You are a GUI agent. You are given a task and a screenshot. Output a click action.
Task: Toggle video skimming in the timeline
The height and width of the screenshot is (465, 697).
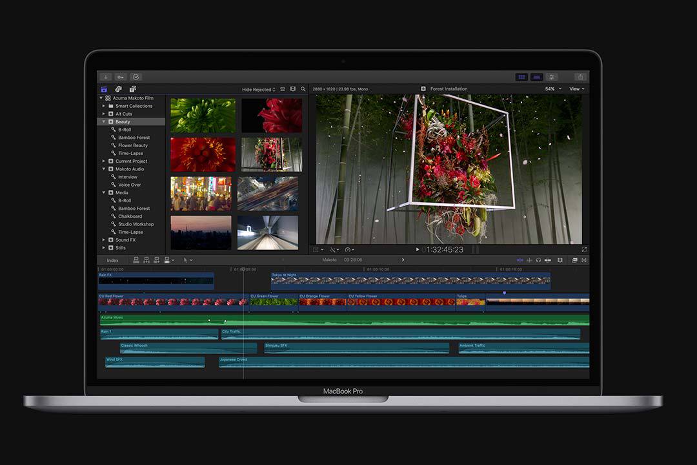point(520,260)
